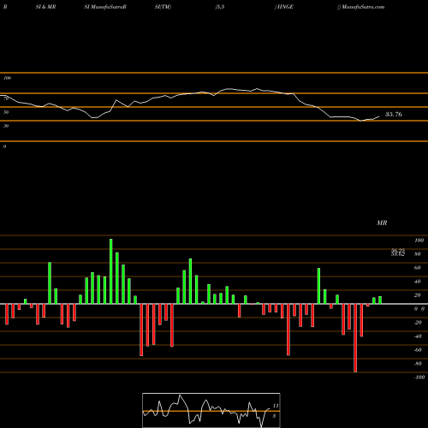This screenshot has width=428, height=428.
Task: Click the 100 label on RSI axis
Action: 7,78
